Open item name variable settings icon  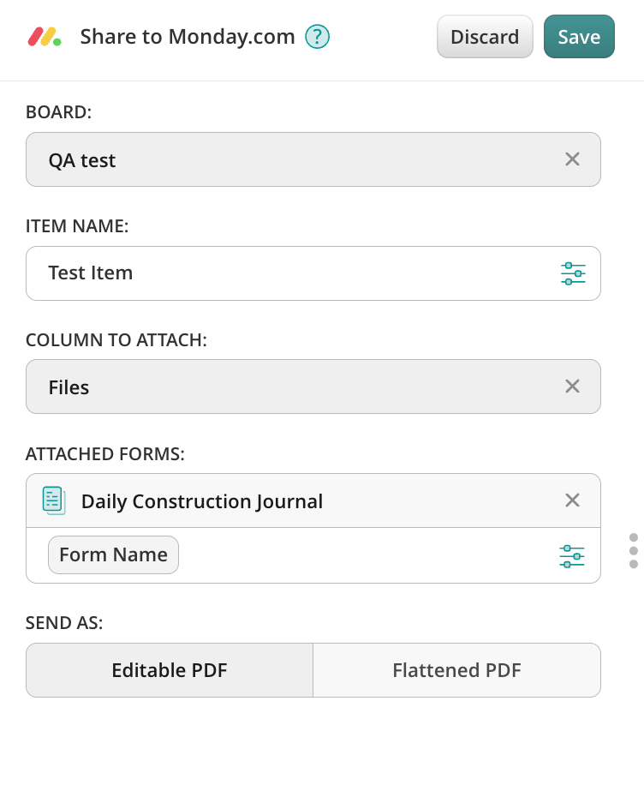click(x=573, y=273)
